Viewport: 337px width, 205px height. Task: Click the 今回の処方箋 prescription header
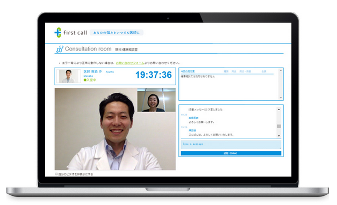pos(188,71)
